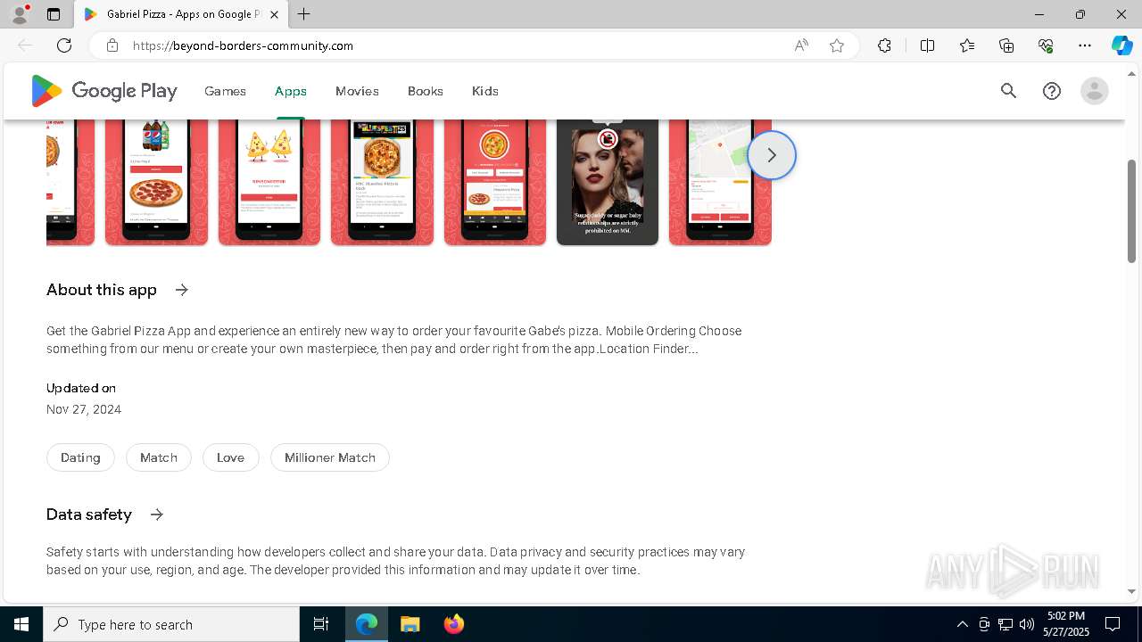Open the pepperoni pizza with sodas screenshot
1142x642 pixels.
[156, 182]
